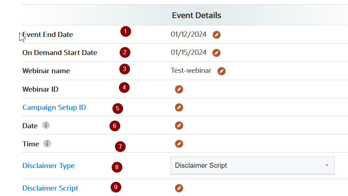Edit the Event End Date value
348x196 pixels.
pos(217,35)
